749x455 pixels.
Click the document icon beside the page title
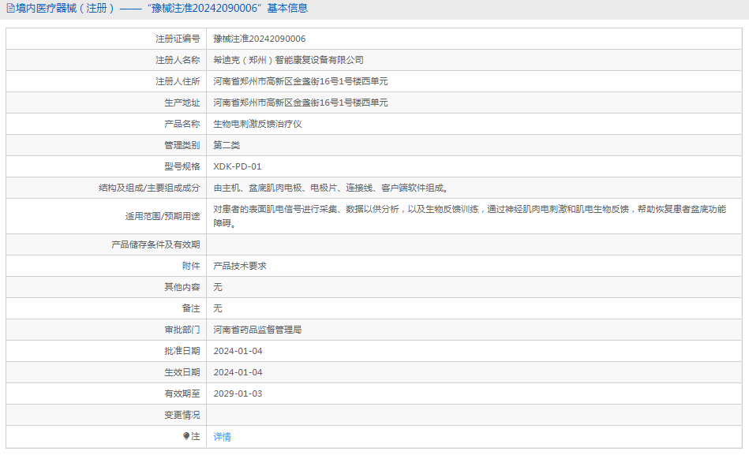click(10, 8)
